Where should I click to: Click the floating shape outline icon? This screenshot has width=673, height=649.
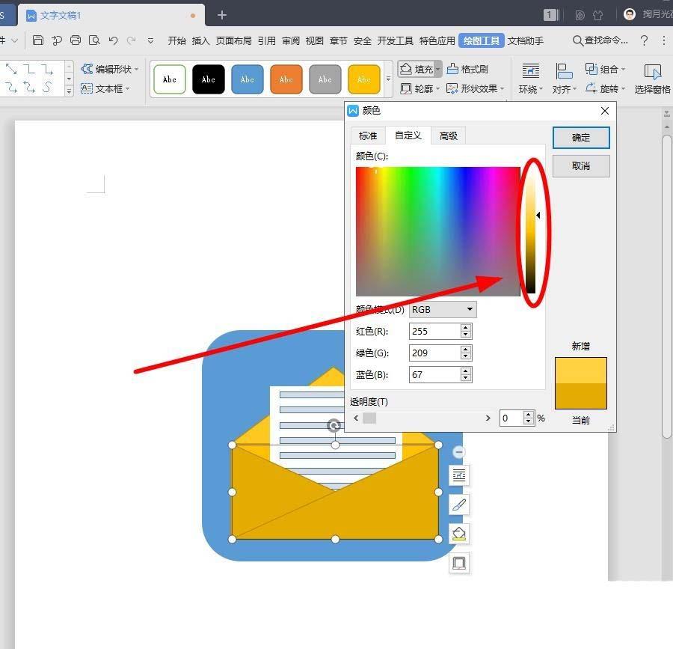tap(459, 563)
